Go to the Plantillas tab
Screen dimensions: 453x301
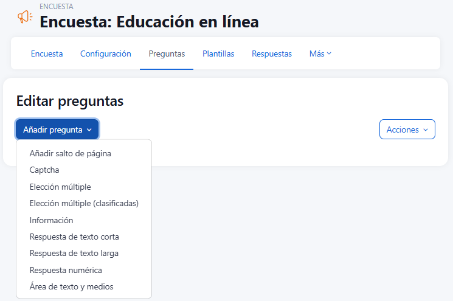218,54
